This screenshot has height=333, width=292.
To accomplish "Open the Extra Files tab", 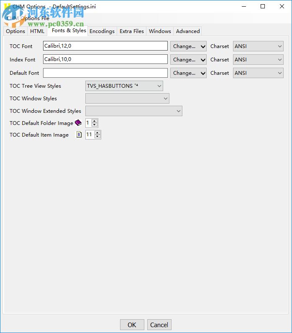I will click(132, 31).
